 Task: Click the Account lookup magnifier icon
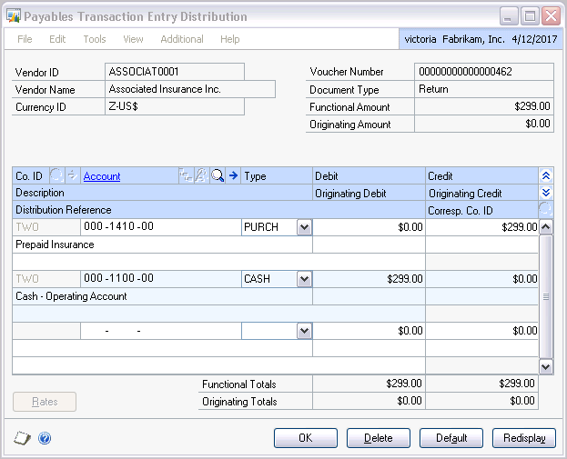(x=218, y=176)
